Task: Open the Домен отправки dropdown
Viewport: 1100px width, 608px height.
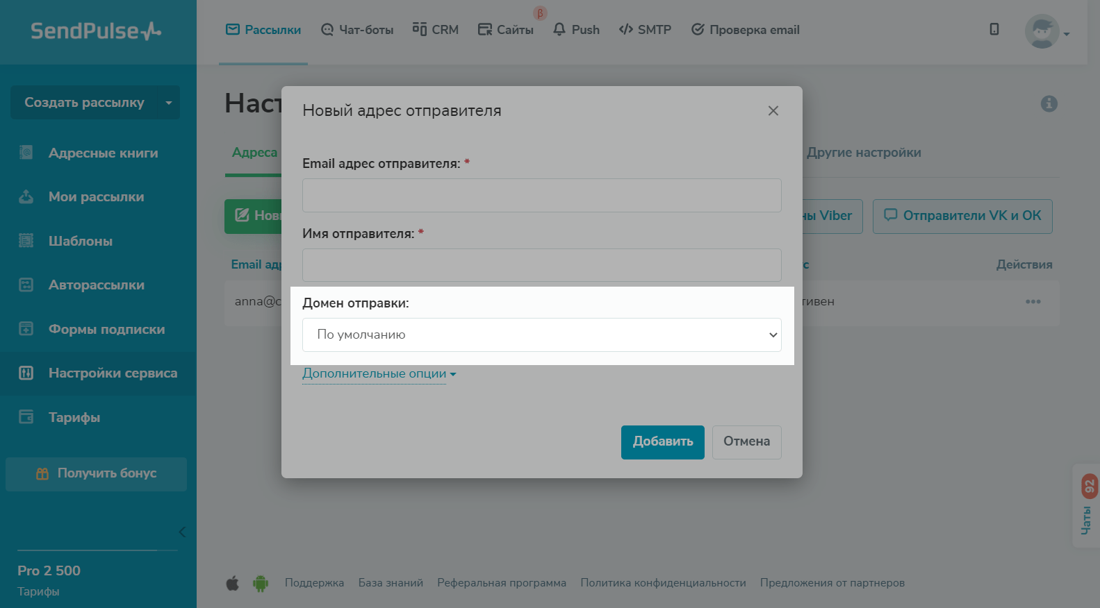Action: coord(541,335)
